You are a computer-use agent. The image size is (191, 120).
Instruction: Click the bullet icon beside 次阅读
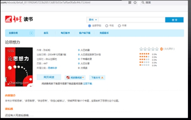pos(79,68)
